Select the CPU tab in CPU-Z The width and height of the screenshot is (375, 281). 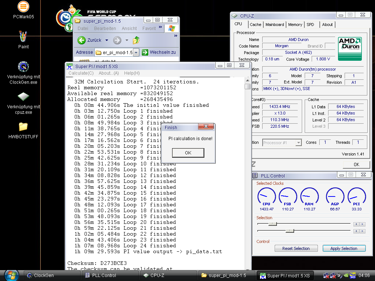(x=238, y=24)
